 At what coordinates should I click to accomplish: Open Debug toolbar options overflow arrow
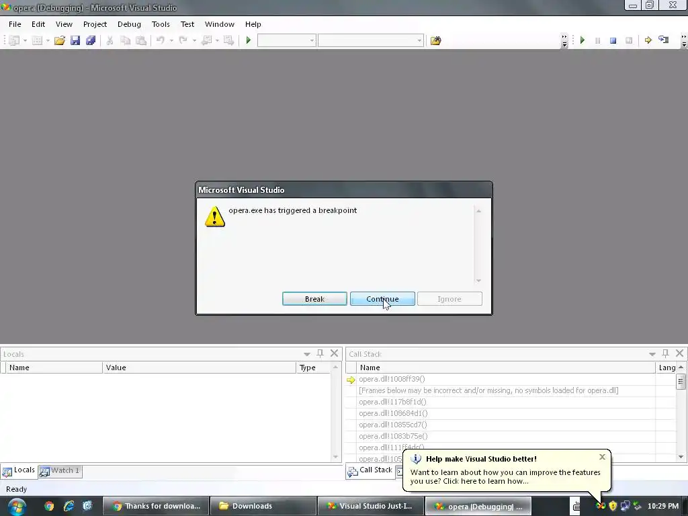683,41
